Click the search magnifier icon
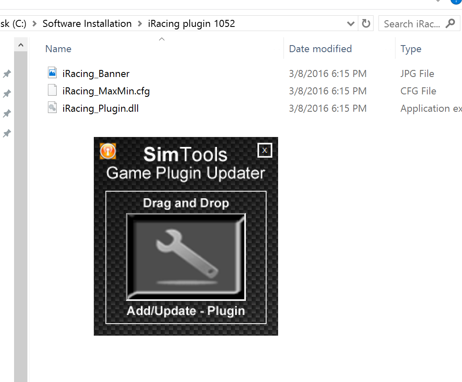Image resolution: width=462 pixels, height=382 pixels. pos(450,24)
